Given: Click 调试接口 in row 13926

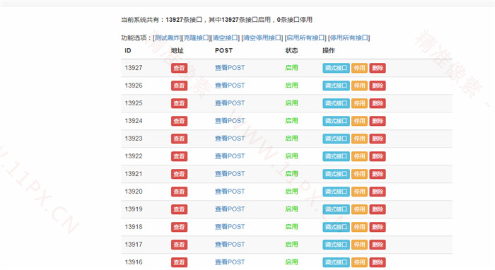Looking at the screenshot, I should (336, 86).
